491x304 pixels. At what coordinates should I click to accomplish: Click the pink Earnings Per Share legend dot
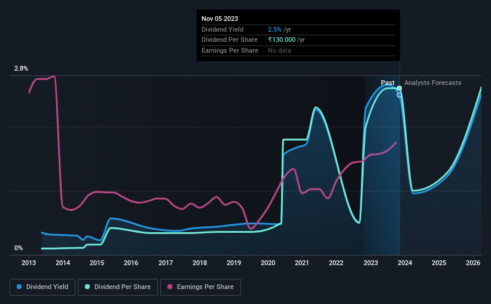(170, 287)
